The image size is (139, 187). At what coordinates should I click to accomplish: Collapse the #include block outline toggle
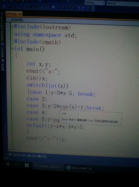(12, 26)
